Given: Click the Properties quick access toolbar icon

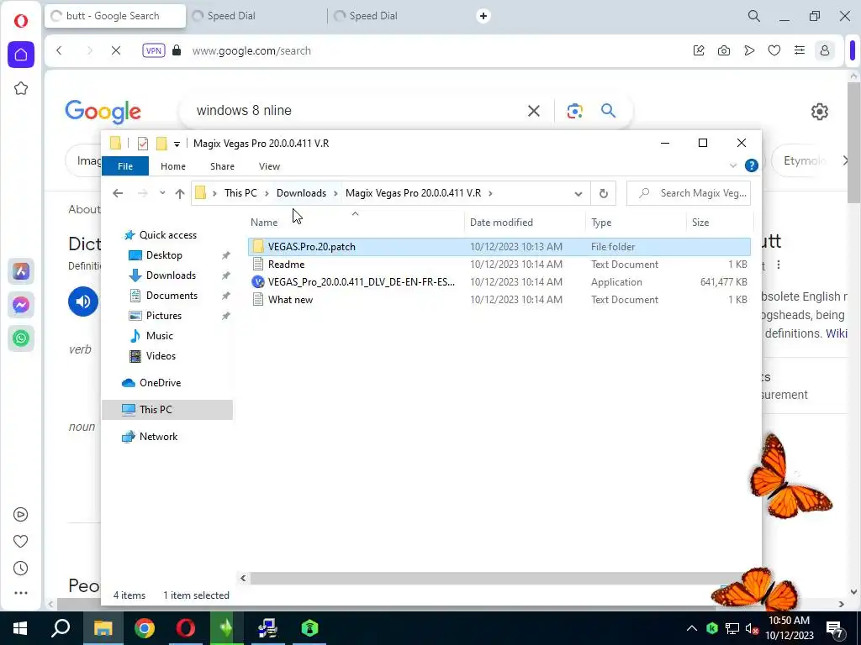Looking at the screenshot, I should coord(143,144).
